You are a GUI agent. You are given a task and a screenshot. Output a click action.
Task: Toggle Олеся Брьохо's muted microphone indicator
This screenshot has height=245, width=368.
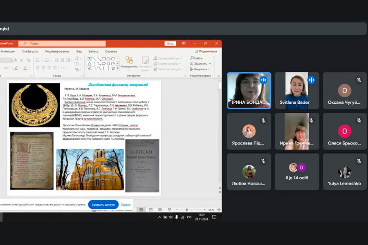359,120
